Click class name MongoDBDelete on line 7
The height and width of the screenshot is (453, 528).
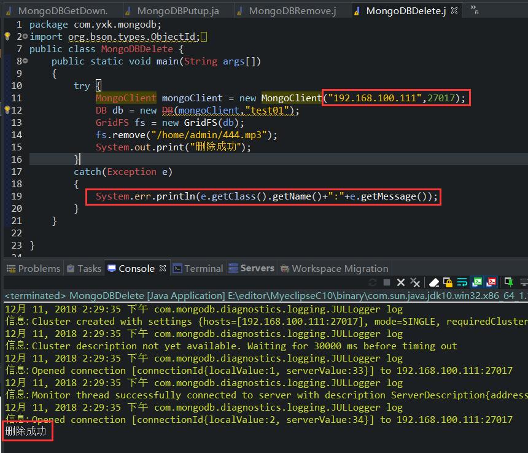[137, 49]
